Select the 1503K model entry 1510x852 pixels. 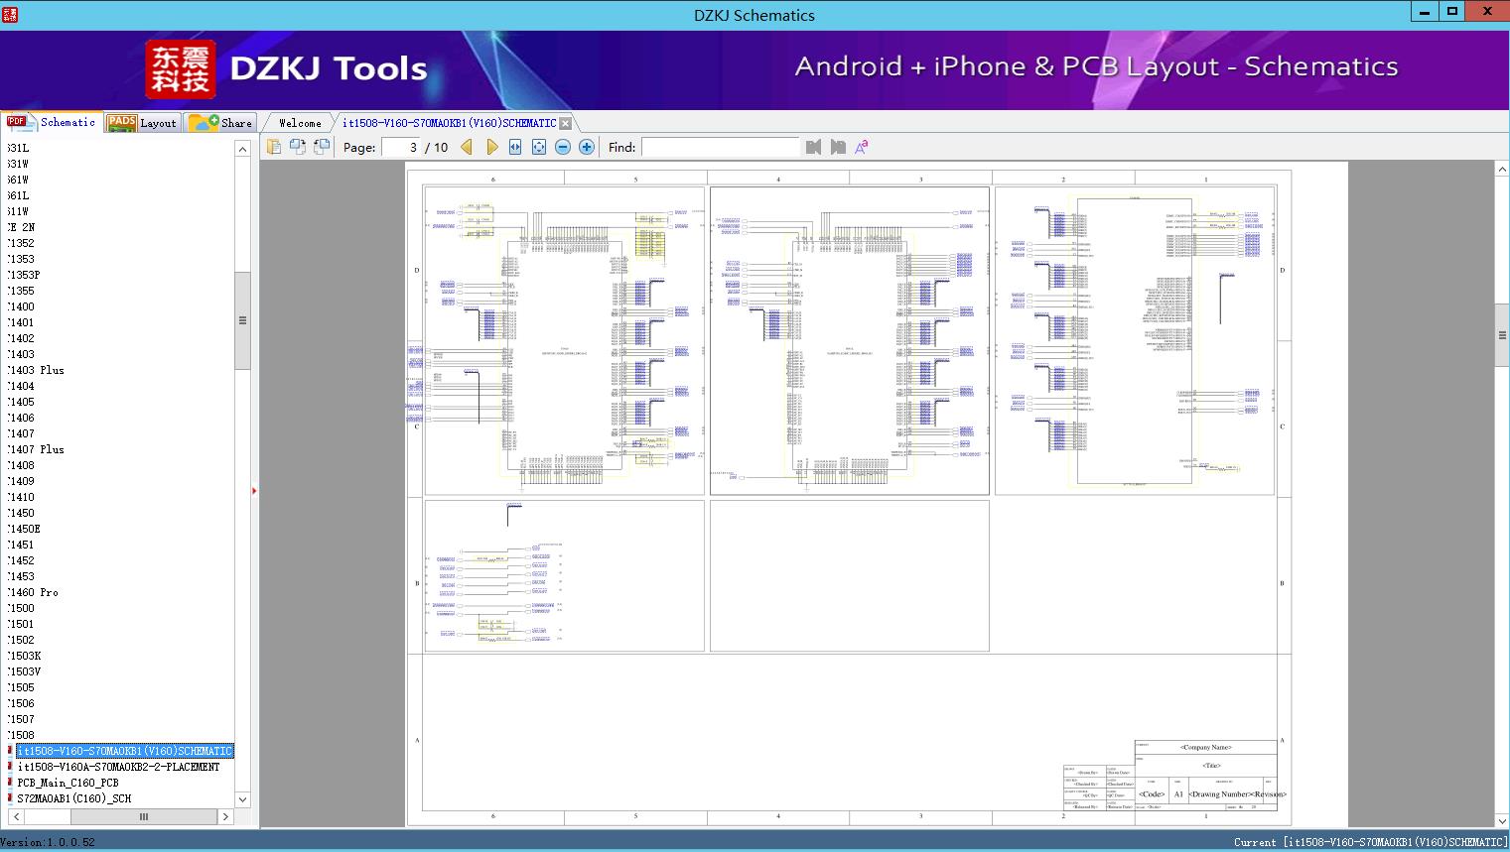[x=25, y=656]
